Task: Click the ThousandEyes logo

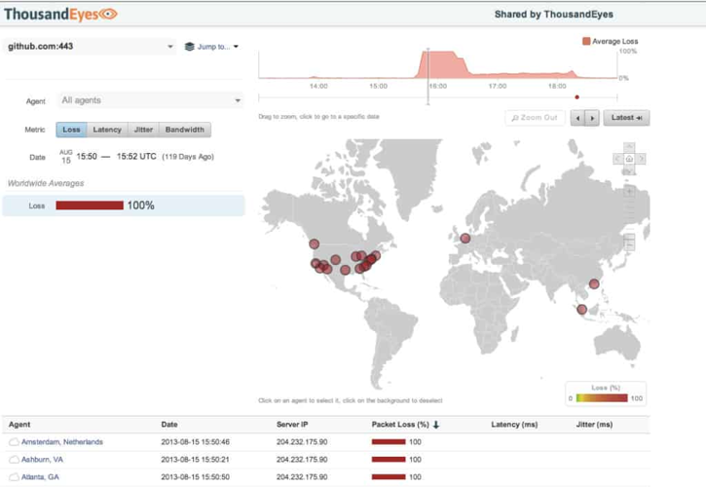Action: (x=60, y=14)
